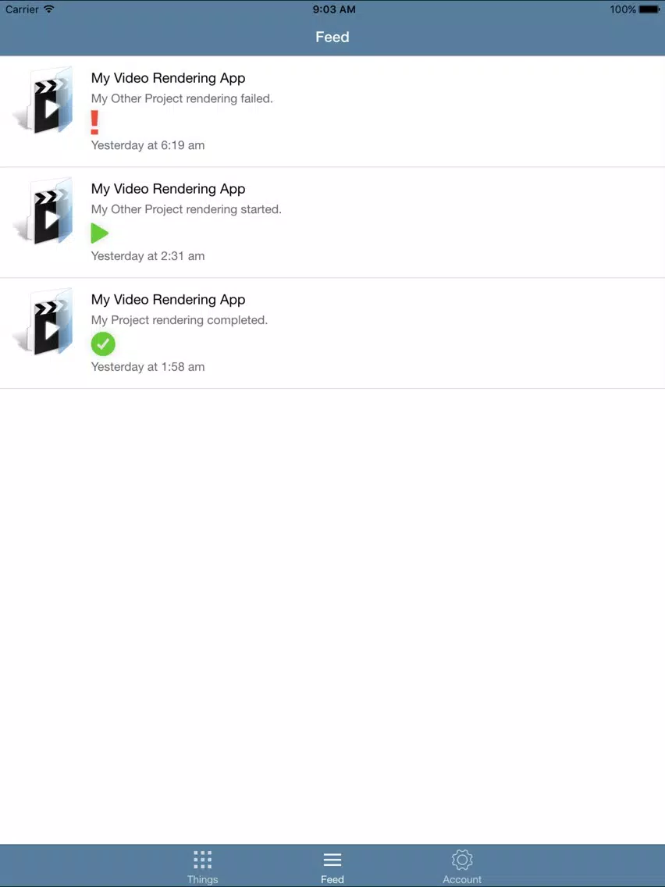
Task: Tap app thumbnail of rendering started entry
Action: 44,211
